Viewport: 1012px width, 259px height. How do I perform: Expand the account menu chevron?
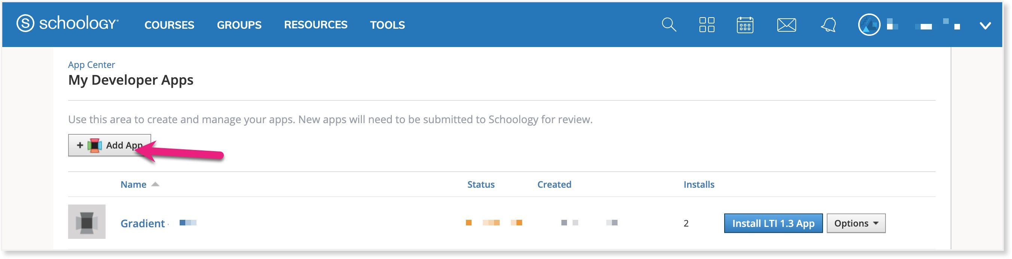[985, 26]
